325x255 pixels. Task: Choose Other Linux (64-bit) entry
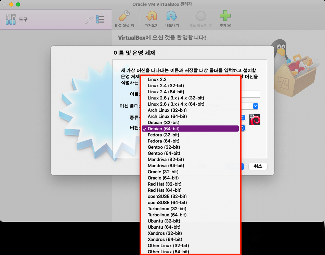(190, 252)
